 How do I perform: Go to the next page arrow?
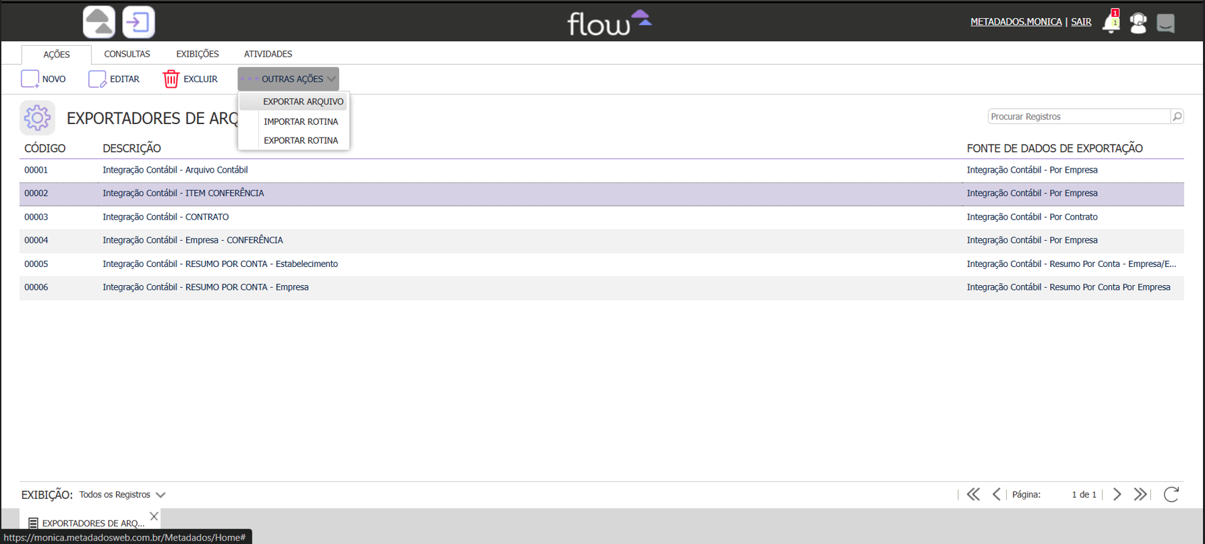1117,494
